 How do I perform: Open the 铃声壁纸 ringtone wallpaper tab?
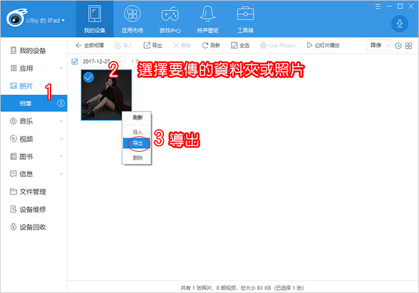(x=208, y=19)
